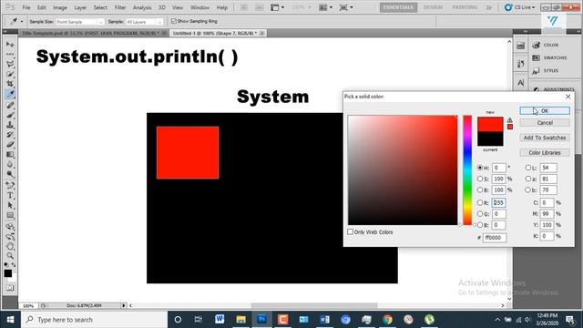Select the G green radio button
The image size is (583, 328).
tap(480, 214)
